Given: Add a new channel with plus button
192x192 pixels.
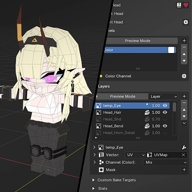Looking at the screenshot, I should click(184, 41).
